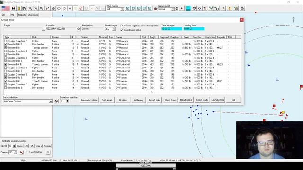Open the Priority target dropdown
The image size is (303, 170).
[114, 29]
